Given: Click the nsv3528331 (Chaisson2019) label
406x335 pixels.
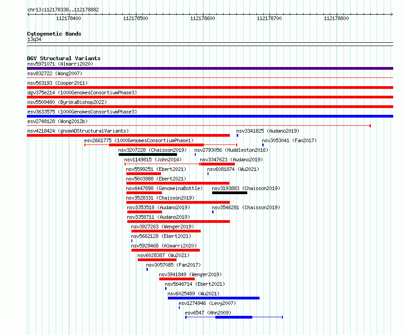Looking at the screenshot, I should 160,198.
